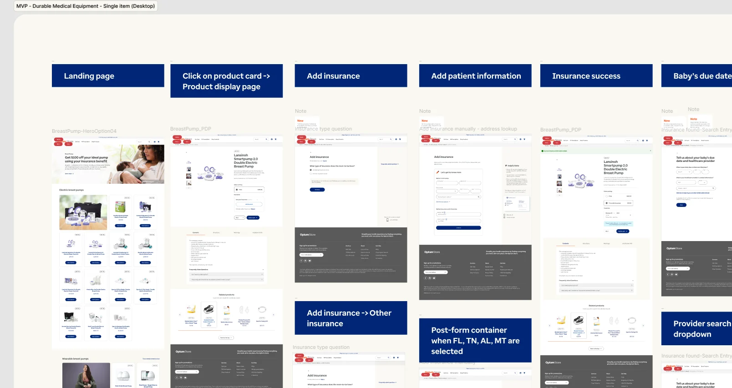
Task: Click YouTube icon in Insurance type question footer
Action: click(310, 261)
